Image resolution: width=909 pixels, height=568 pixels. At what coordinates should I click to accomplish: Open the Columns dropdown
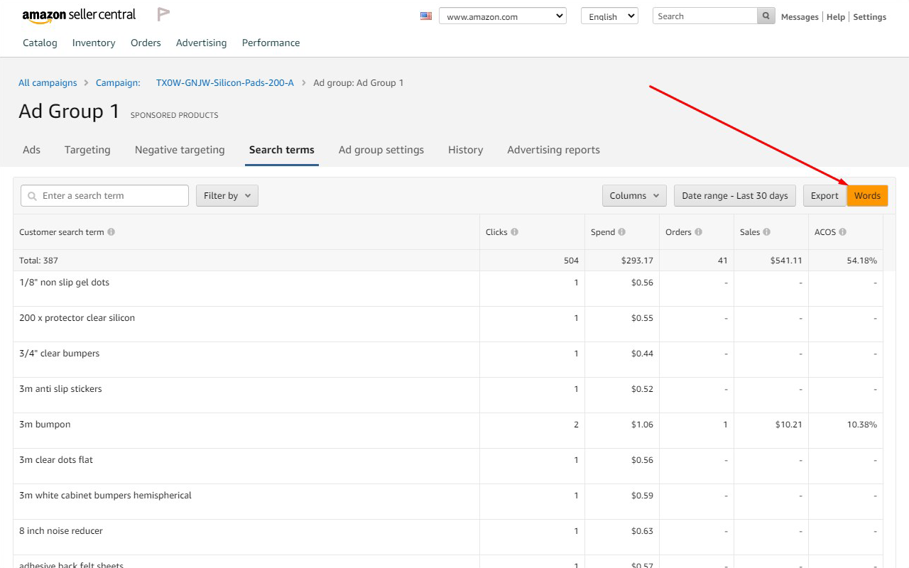pyautogui.click(x=634, y=196)
